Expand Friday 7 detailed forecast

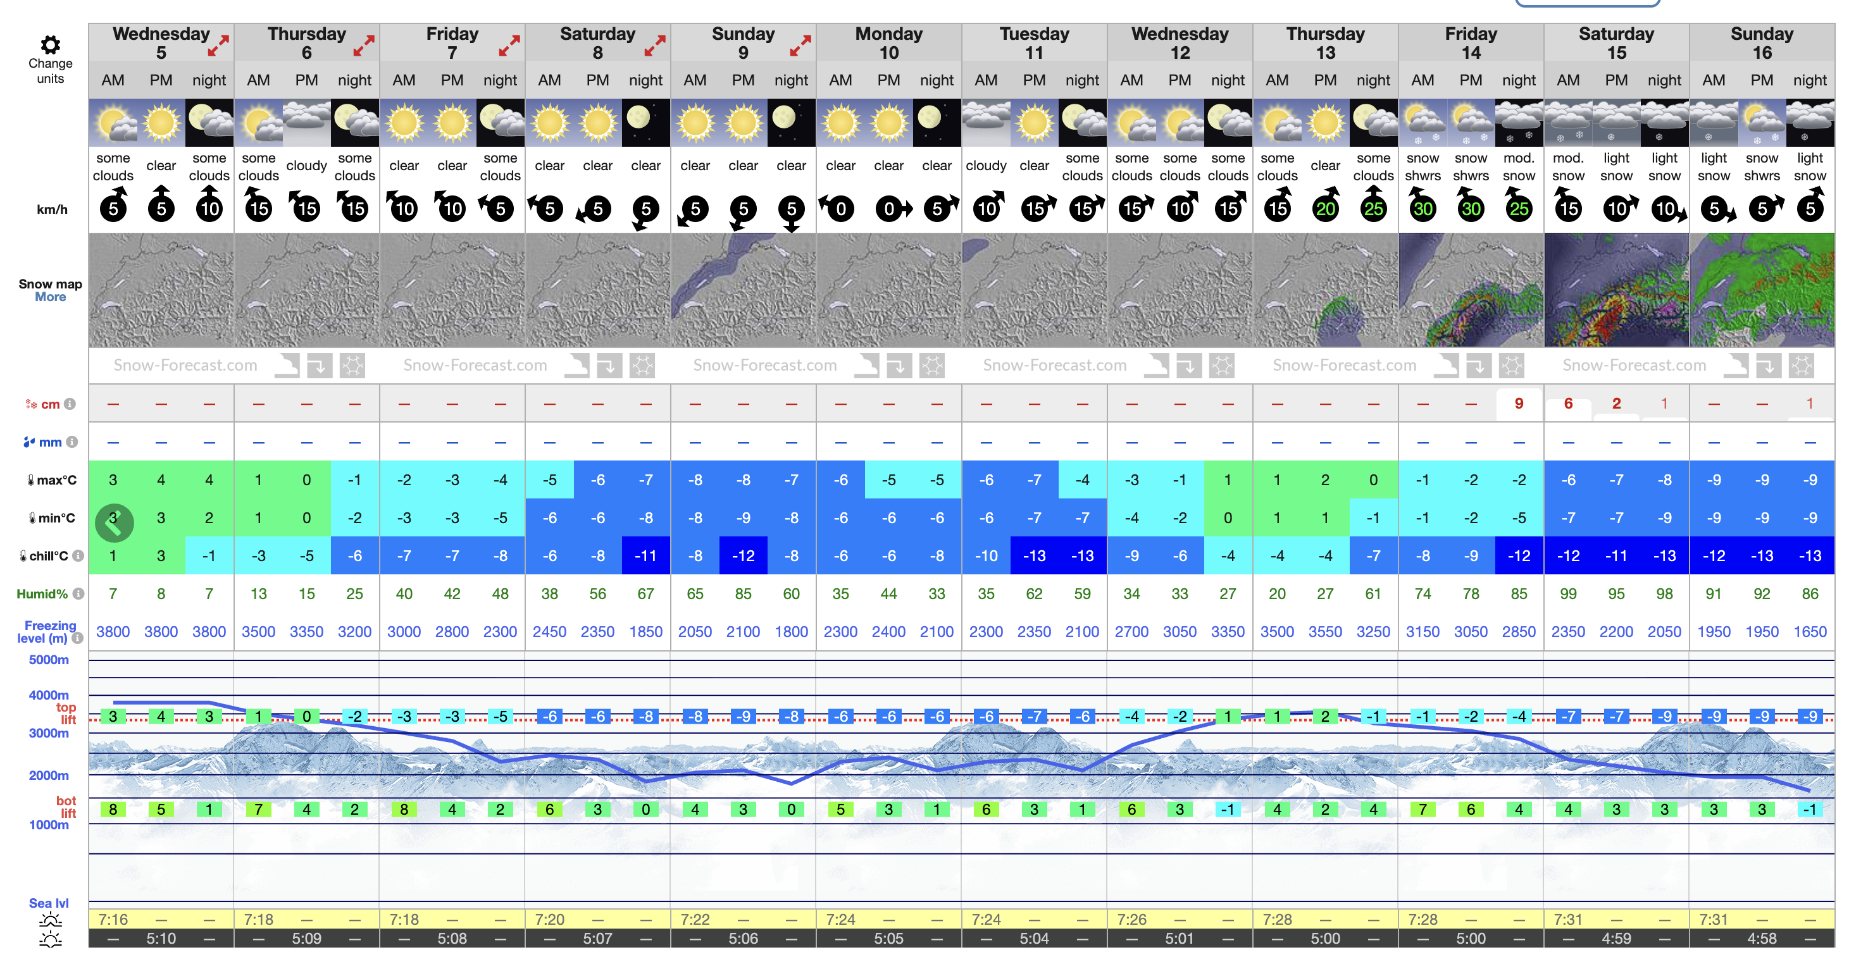click(509, 46)
